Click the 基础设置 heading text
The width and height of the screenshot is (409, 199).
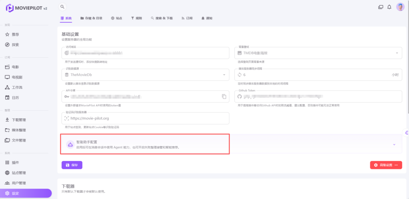click(70, 34)
